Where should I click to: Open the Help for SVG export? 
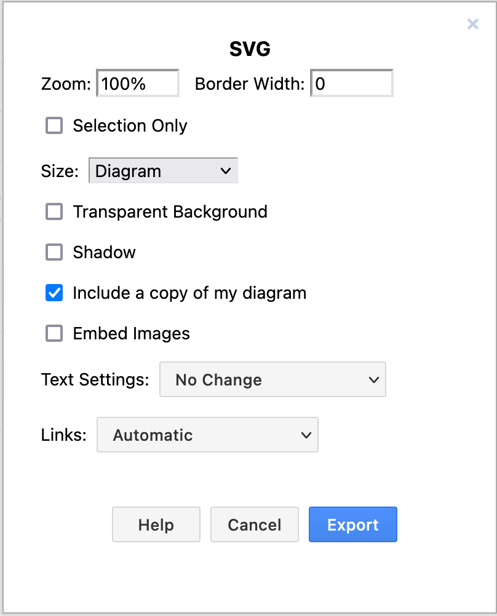point(156,524)
